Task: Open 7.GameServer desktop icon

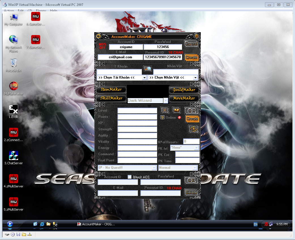Action: click(x=36, y=42)
